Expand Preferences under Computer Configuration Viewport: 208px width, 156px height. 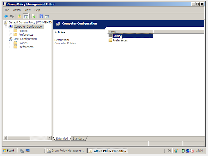pos(11,35)
